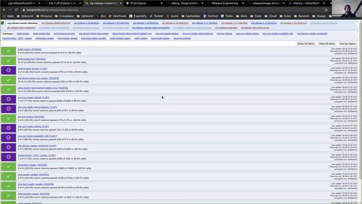Open the hasheddan bookmarks folder
The width and height of the screenshot is (362, 204).
click(x=191, y=16)
